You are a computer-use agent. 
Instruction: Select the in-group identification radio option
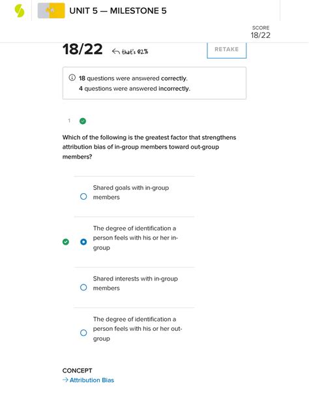83,241
